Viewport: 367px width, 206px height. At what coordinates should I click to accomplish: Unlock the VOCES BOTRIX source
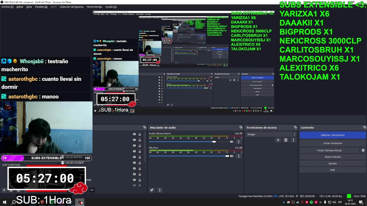(140, 157)
